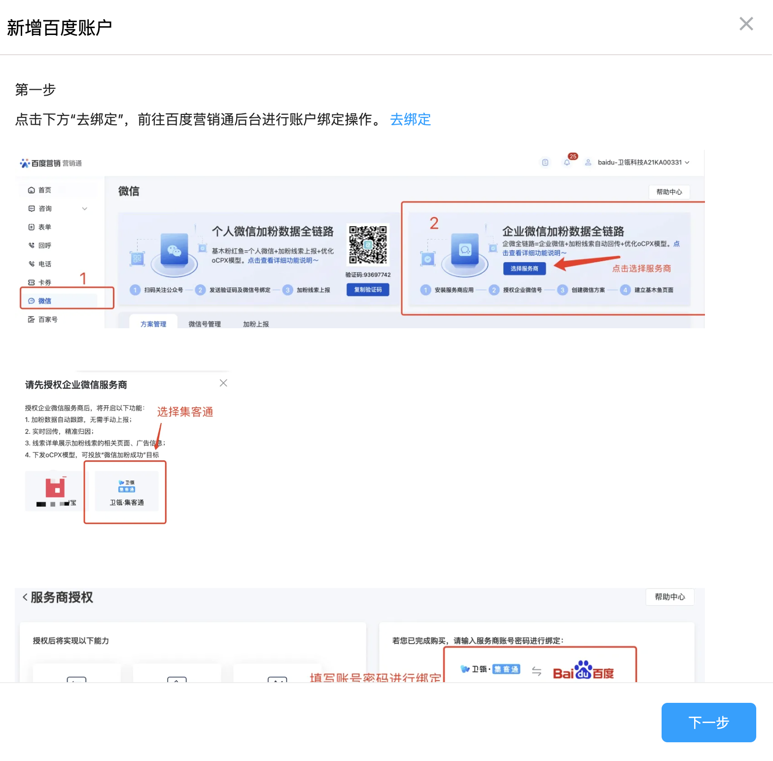Click the document icon beside the bell
The width and height of the screenshot is (773, 761).
tap(545, 162)
